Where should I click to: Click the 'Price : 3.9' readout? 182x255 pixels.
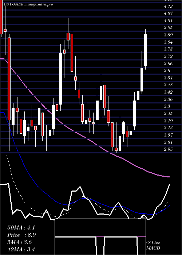[21, 235]
